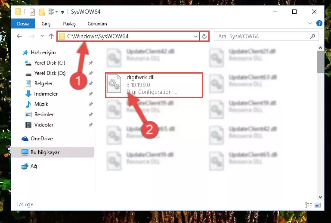Click pin icon beside Videolar
The image size is (331, 223).
click(x=91, y=125)
